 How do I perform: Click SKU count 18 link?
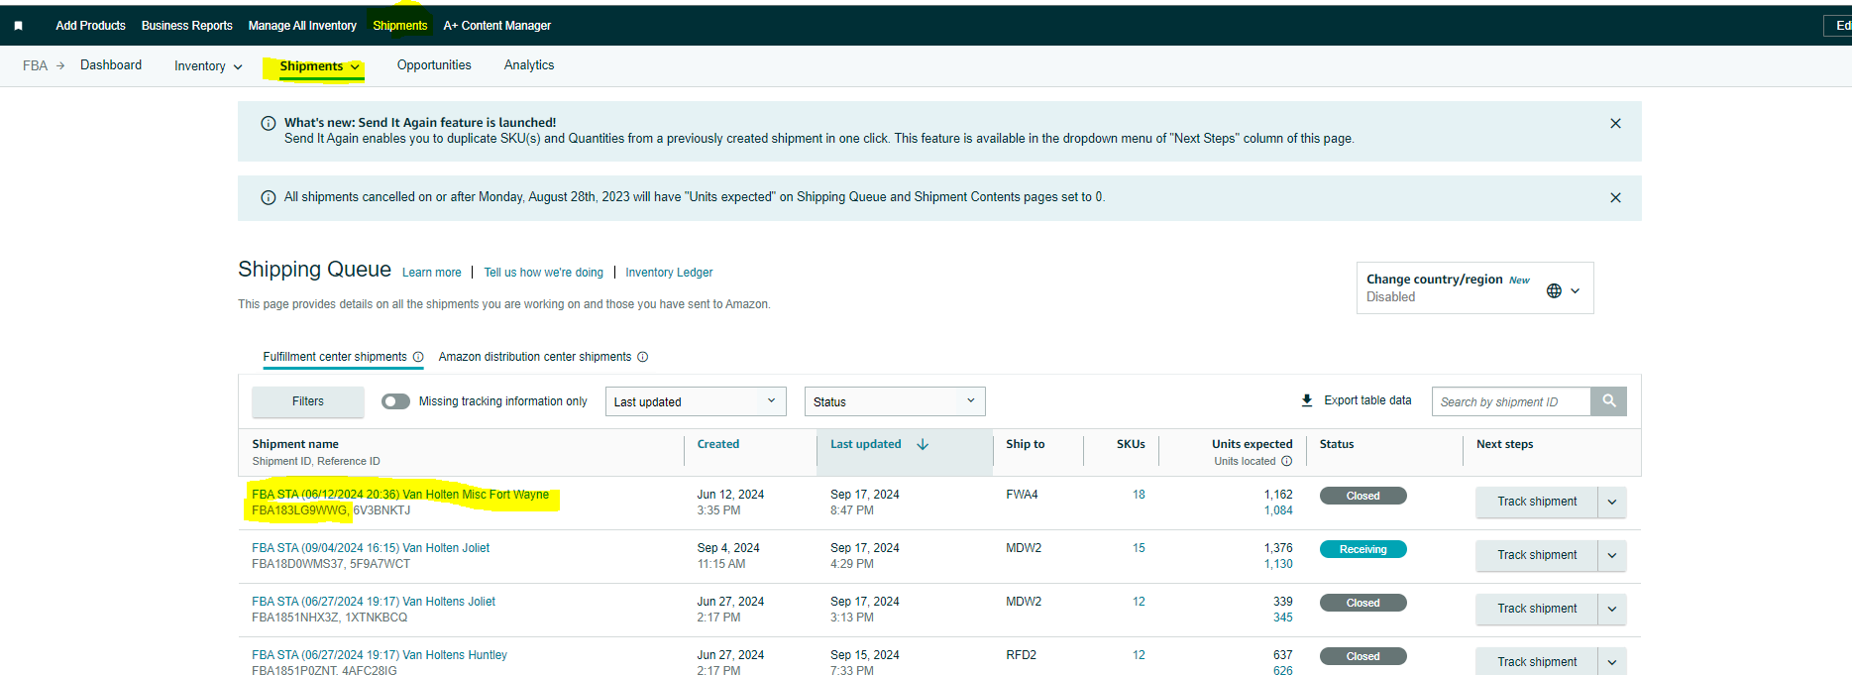[1139, 495]
